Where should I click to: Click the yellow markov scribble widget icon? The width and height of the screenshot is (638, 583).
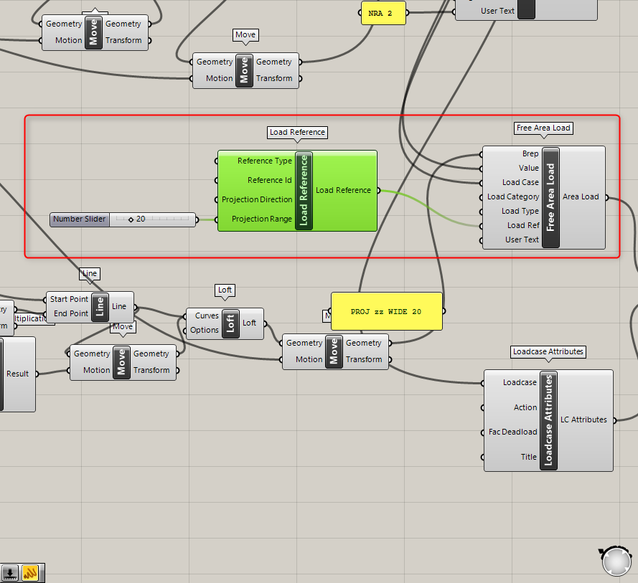coord(30,572)
